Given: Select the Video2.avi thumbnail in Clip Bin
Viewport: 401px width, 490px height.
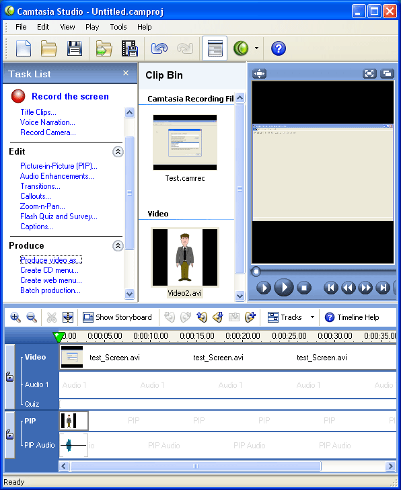Looking at the screenshot, I should [x=185, y=258].
